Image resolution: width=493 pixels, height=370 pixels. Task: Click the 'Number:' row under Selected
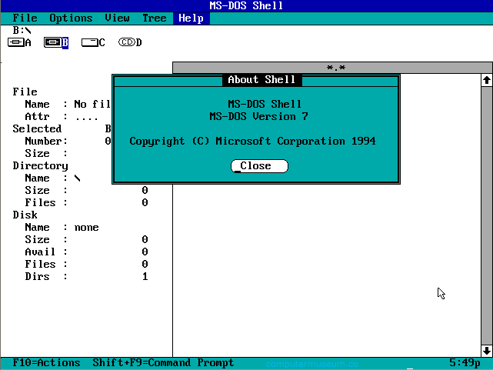click(x=68, y=141)
